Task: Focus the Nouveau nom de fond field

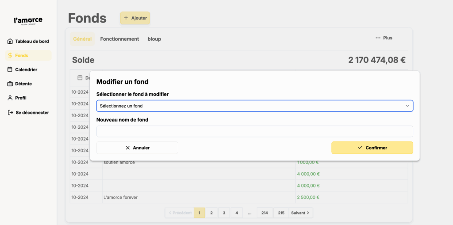Action: (x=254, y=131)
